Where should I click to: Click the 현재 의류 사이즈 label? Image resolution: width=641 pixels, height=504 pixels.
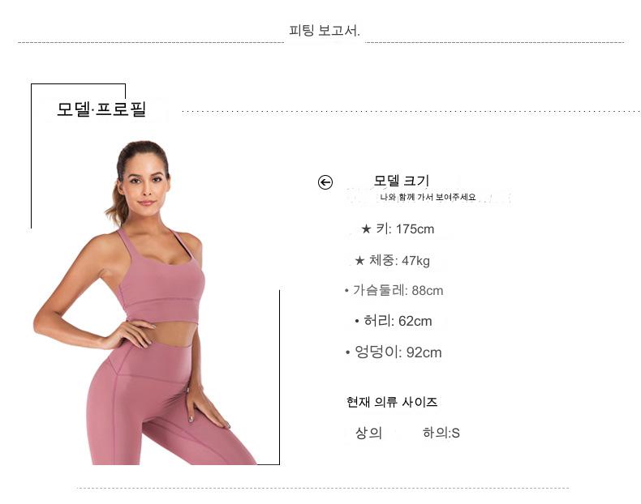[392, 402]
